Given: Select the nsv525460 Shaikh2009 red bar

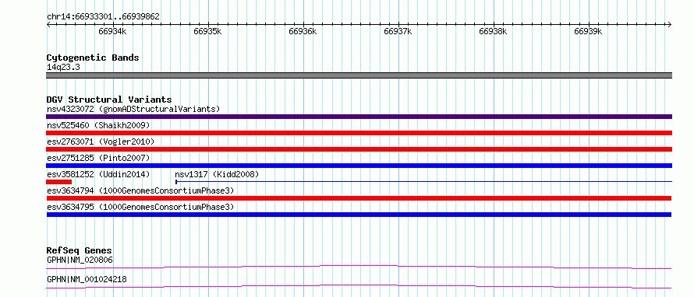Looking at the screenshot, I should point(359,133).
